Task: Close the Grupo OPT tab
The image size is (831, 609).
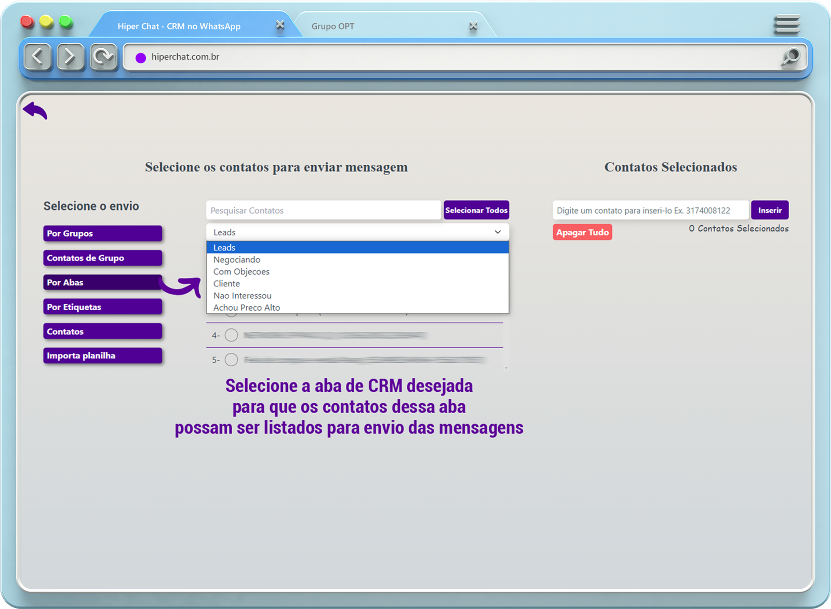Action: pyautogui.click(x=473, y=26)
